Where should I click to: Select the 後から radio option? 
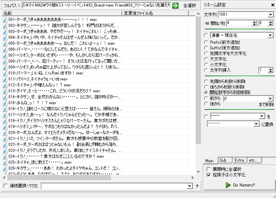point(206,104)
